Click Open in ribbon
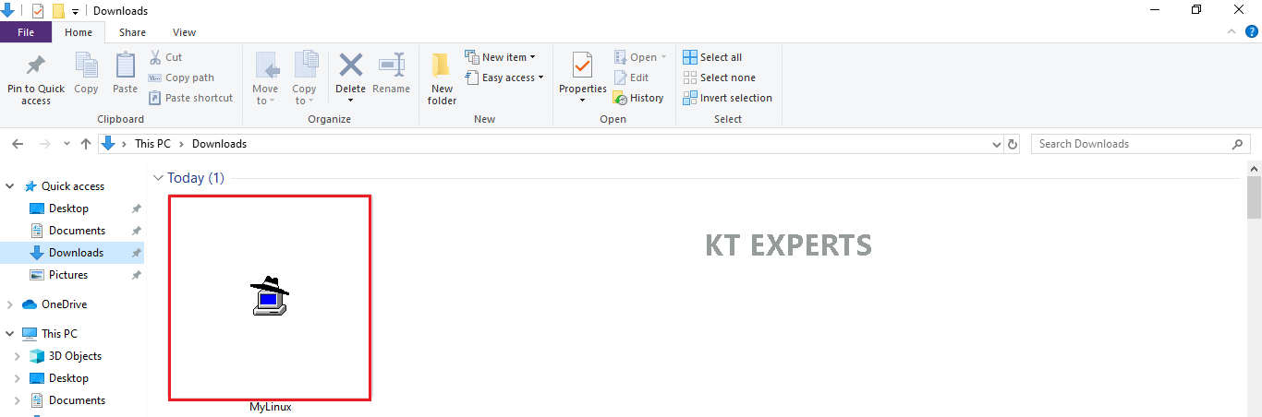The image size is (1262, 417). click(x=640, y=57)
